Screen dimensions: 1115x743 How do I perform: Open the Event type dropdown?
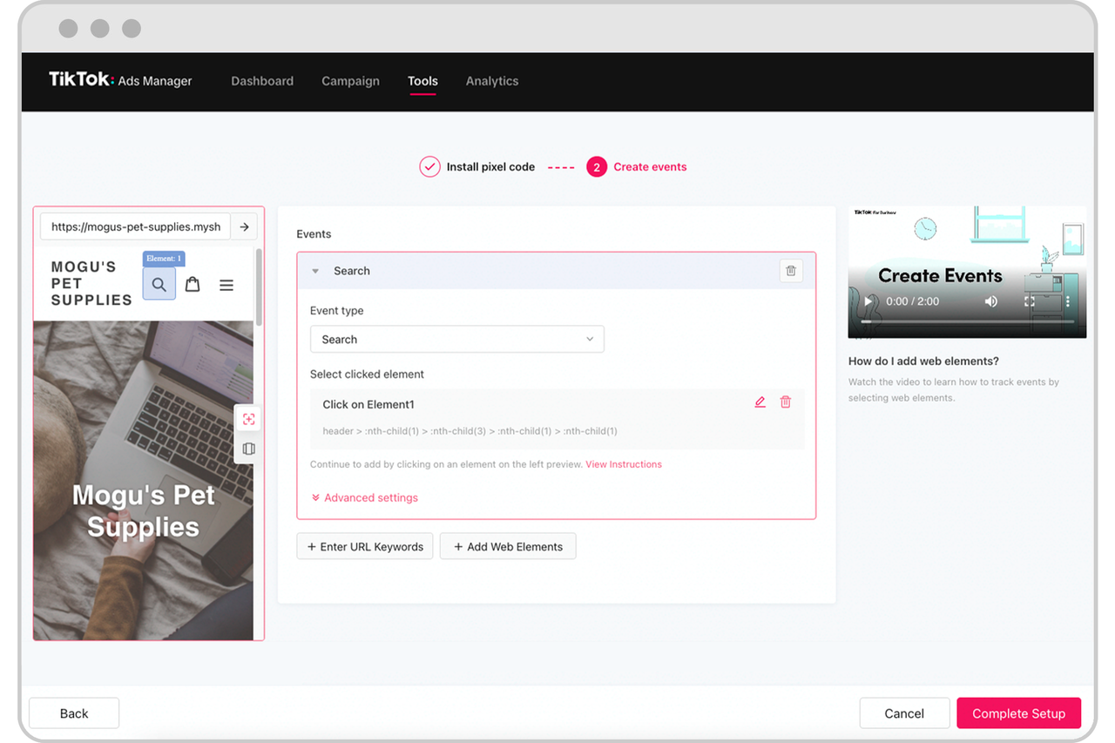456,340
